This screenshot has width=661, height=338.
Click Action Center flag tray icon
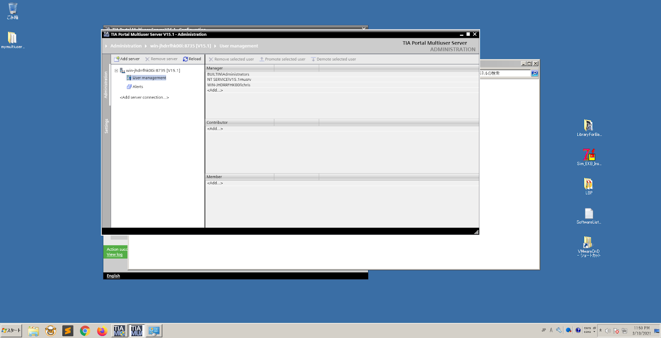pyautogui.click(x=616, y=331)
